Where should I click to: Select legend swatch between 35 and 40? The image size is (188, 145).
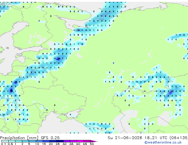tap(74, 141)
